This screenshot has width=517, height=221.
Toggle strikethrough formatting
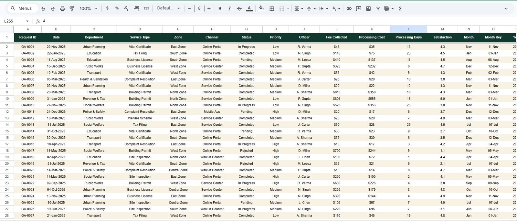click(239, 9)
